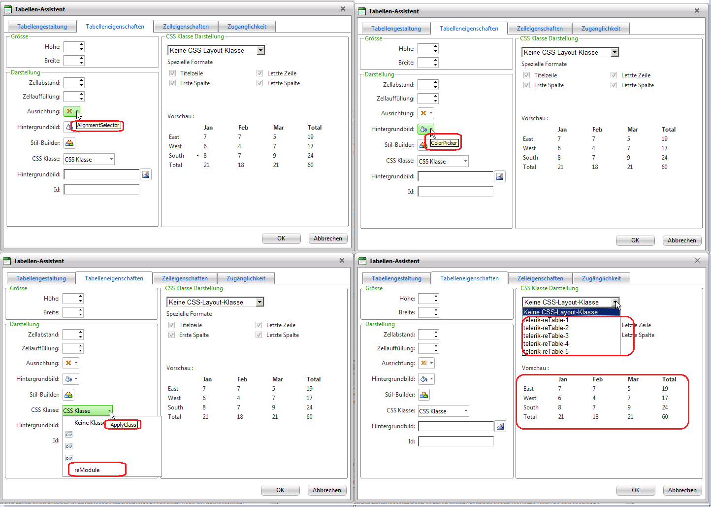Switch to Tabellengestaltung tab in top-left dialog
The height and width of the screenshot is (507, 711).
pos(42,27)
